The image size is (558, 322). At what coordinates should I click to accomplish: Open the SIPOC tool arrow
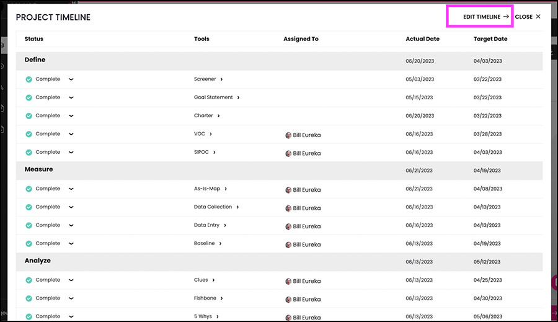click(215, 152)
